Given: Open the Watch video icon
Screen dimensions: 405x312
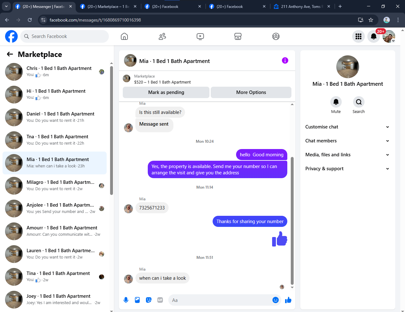Looking at the screenshot, I should (200, 36).
